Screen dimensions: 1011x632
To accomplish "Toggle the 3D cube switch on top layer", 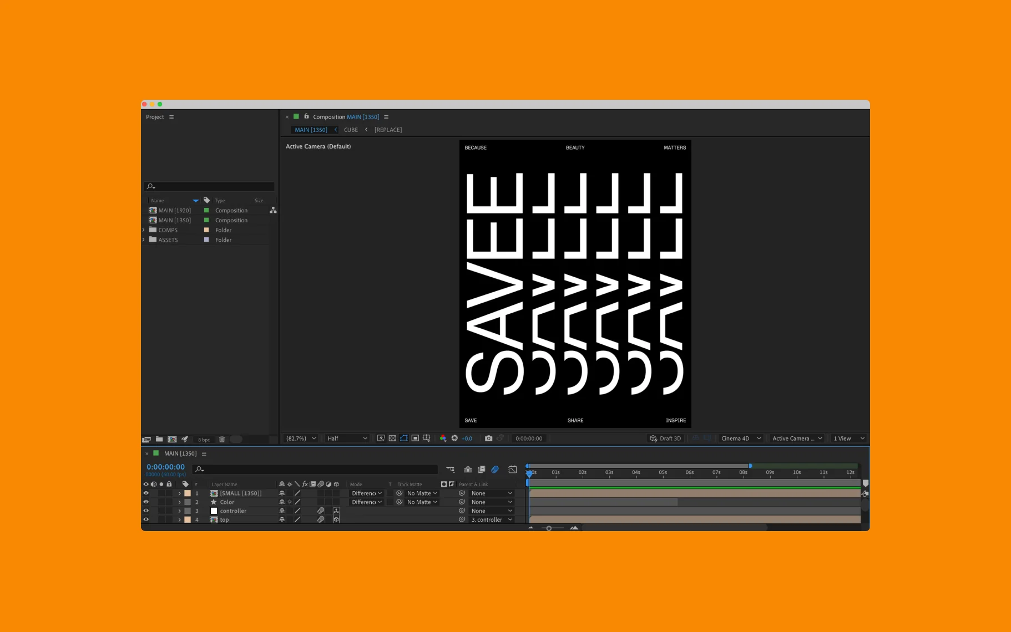I will (x=336, y=519).
